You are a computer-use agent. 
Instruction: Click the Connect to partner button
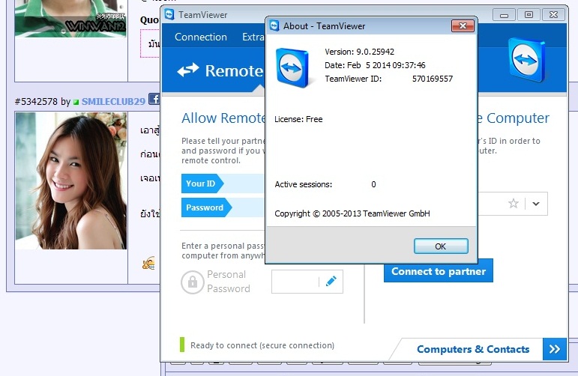click(x=439, y=271)
